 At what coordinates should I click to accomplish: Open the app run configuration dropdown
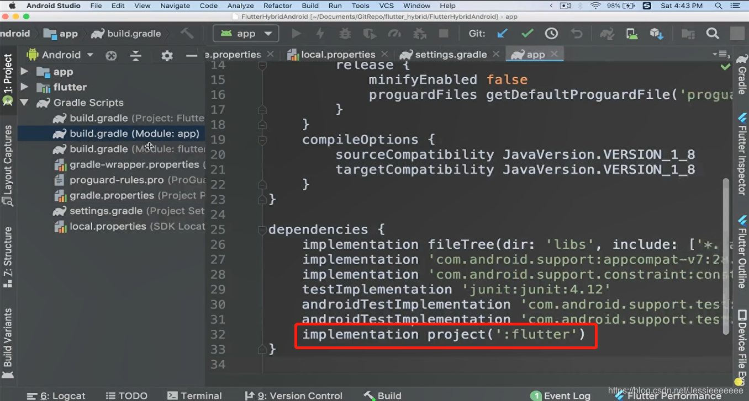click(246, 34)
